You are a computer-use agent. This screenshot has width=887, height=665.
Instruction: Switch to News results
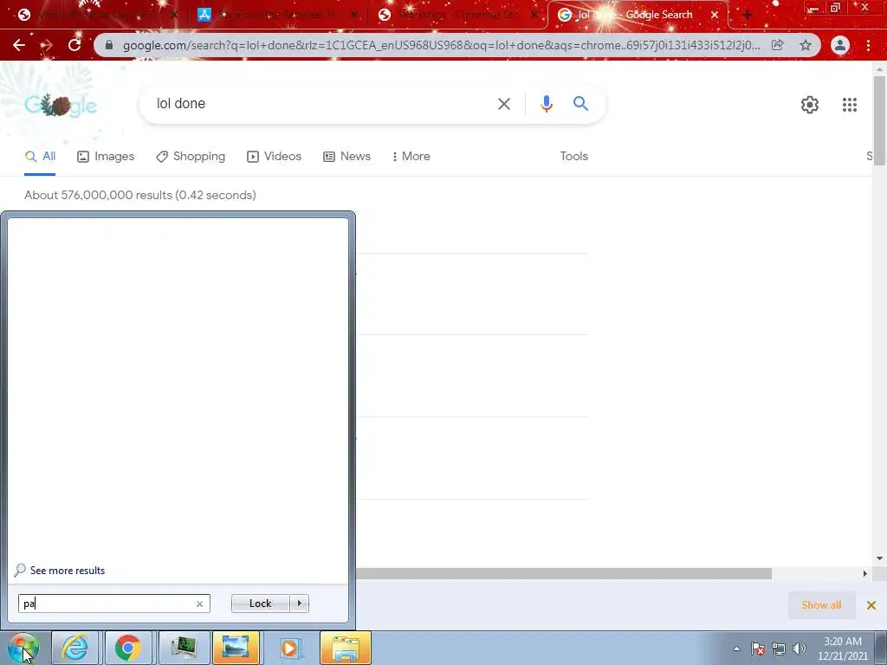tap(346, 157)
